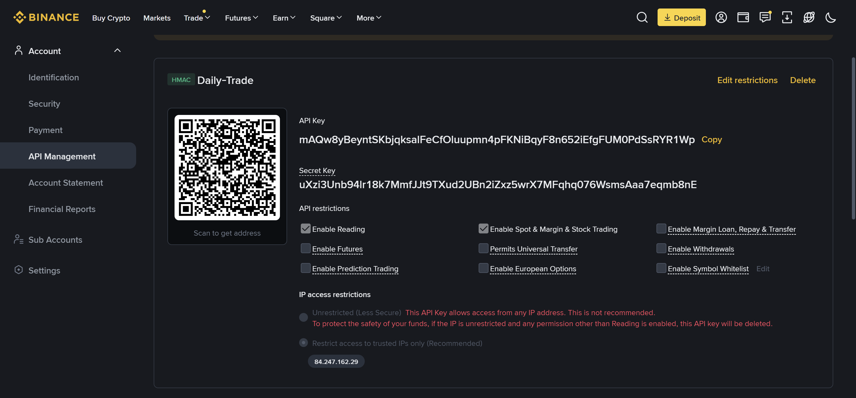Viewport: 856px width, 398px height.
Task: Click the Account person icon in sidebar
Action: pyautogui.click(x=19, y=50)
